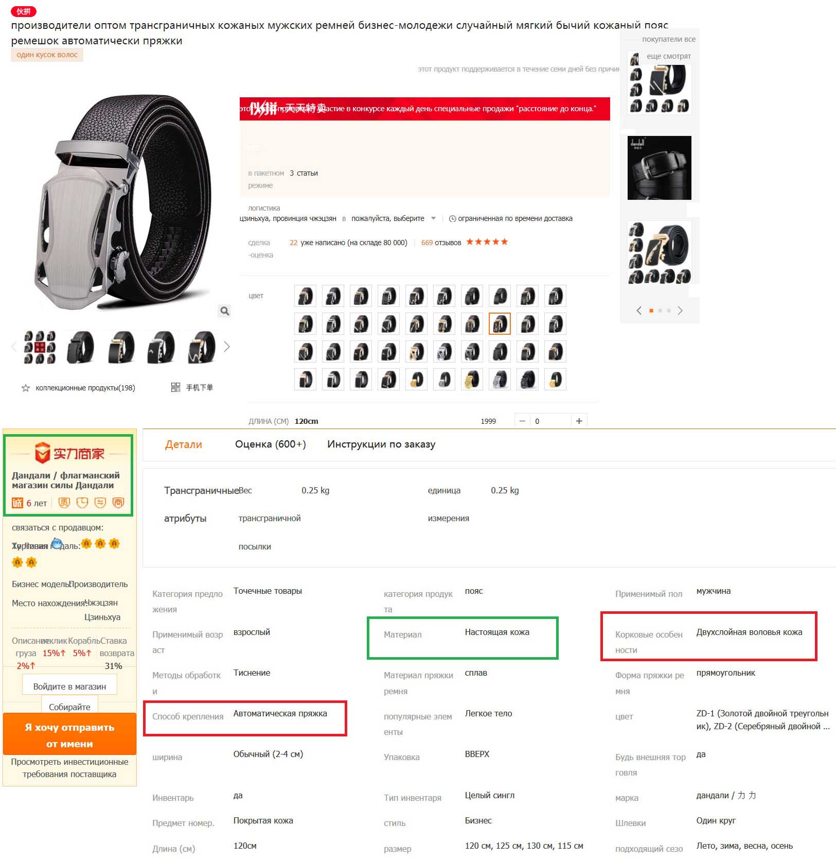Open the QR code mobile order icon
Screen dimensions: 836x859
pos(175,387)
